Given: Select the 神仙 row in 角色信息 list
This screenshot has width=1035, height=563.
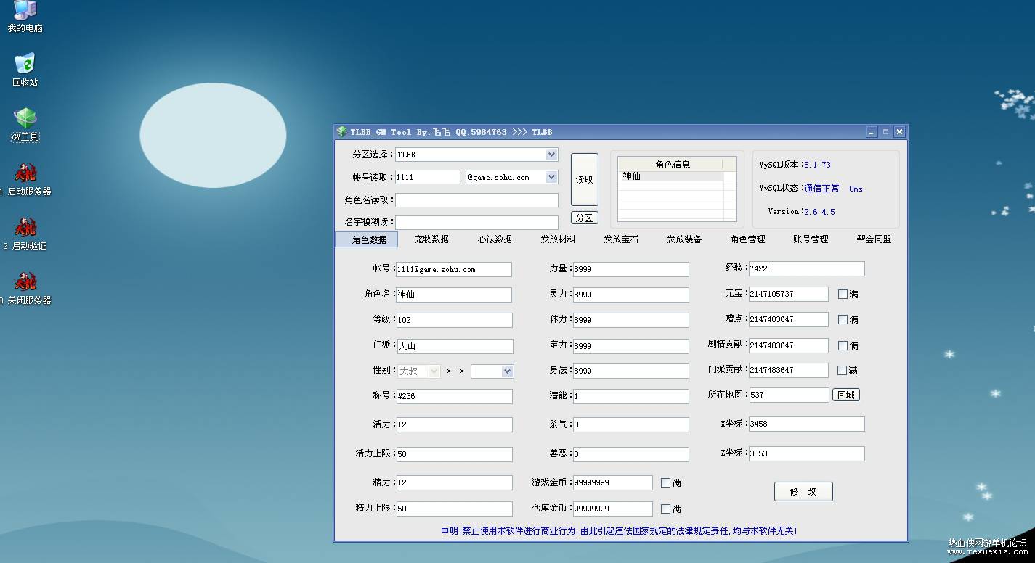Looking at the screenshot, I should [x=670, y=176].
